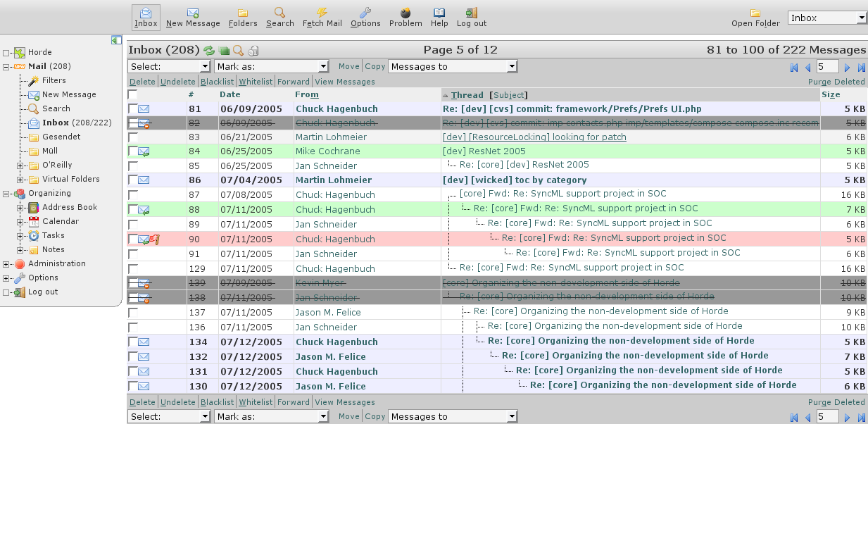Select the checkbox for message 134
The image size is (868, 555).
[133, 342]
